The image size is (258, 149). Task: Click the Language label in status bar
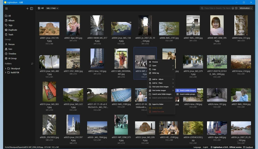pyautogui.click(x=197, y=147)
